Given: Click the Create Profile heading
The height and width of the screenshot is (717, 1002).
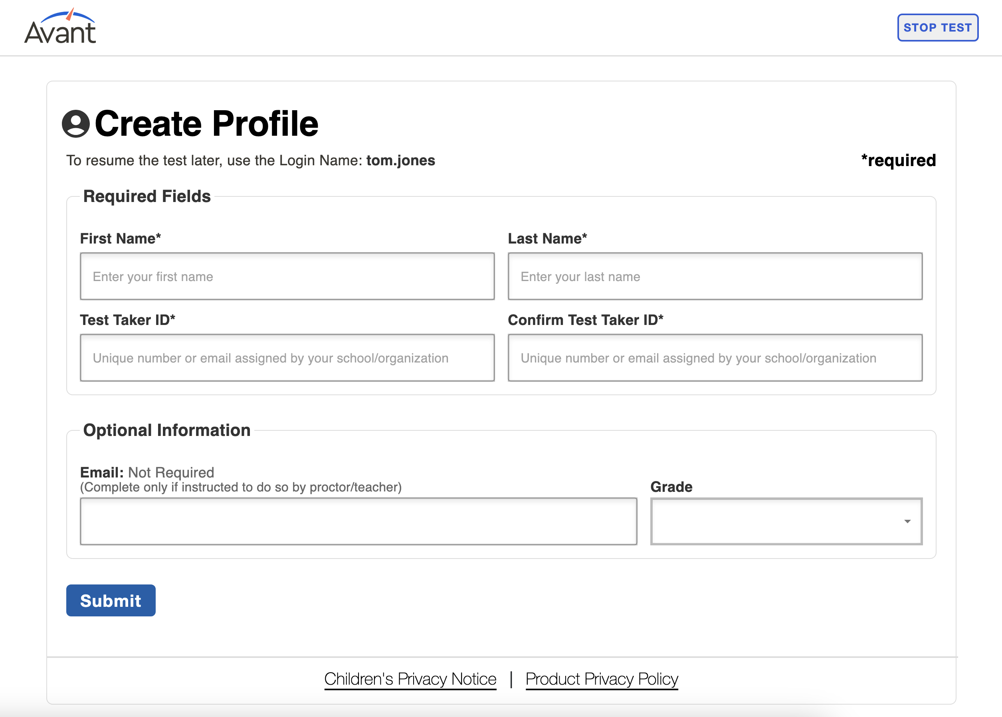Looking at the screenshot, I should 206,124.
